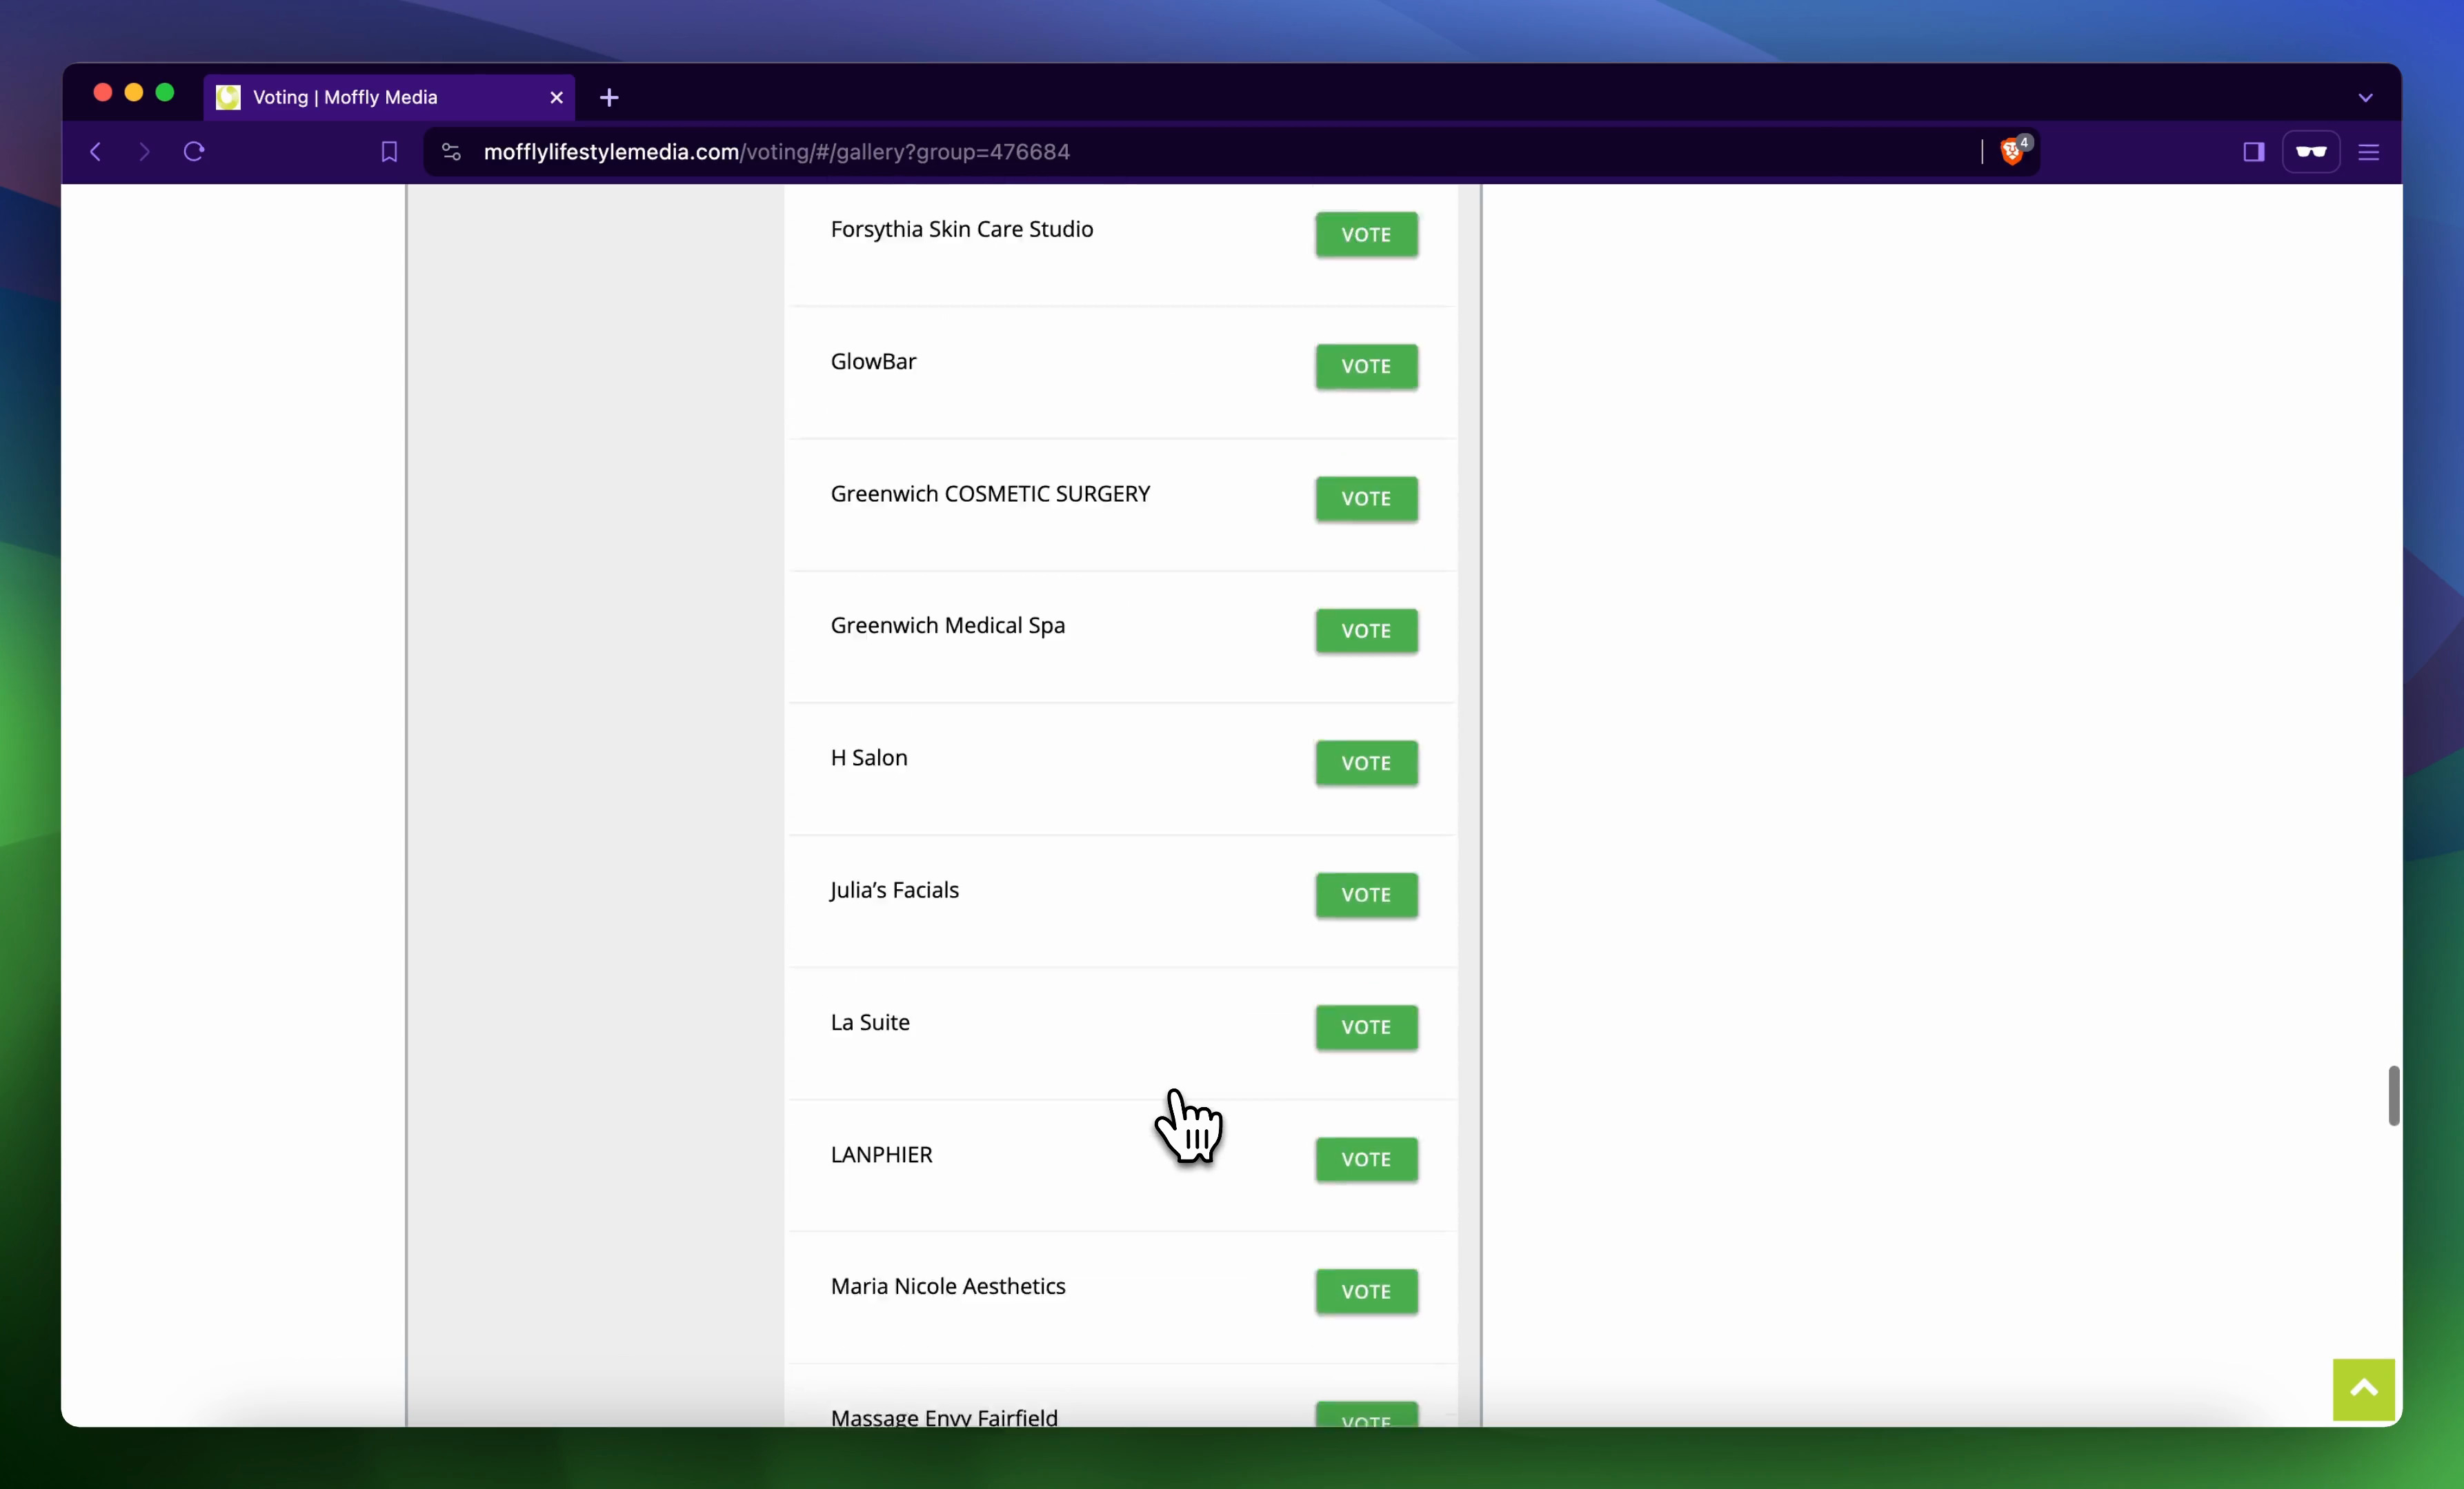Vote for Greenwich Medical Spa

pos(1365,631)
